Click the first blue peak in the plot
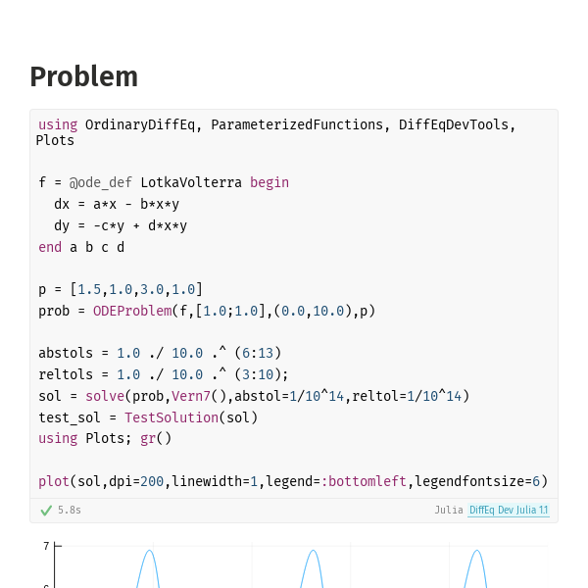This screenshot has height=588, width=588. point(150,551)
